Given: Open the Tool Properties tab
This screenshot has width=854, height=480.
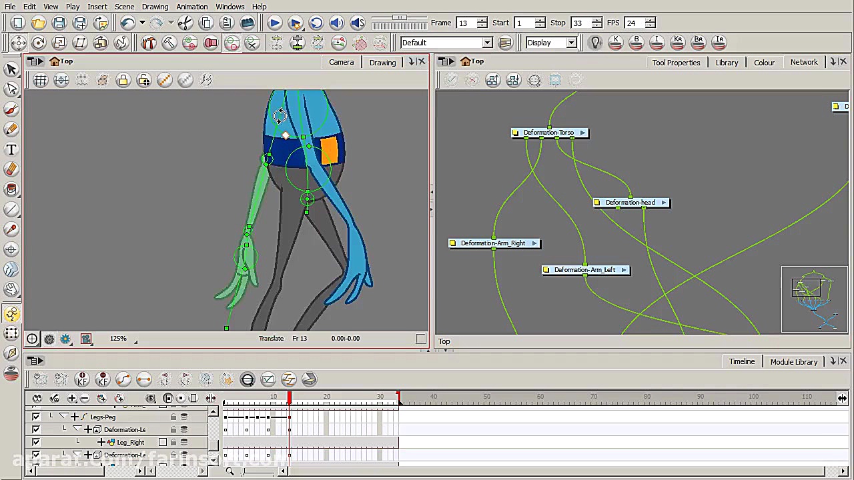Looking at the screenshot, I should pyautogui.click(x=676, y=63).
